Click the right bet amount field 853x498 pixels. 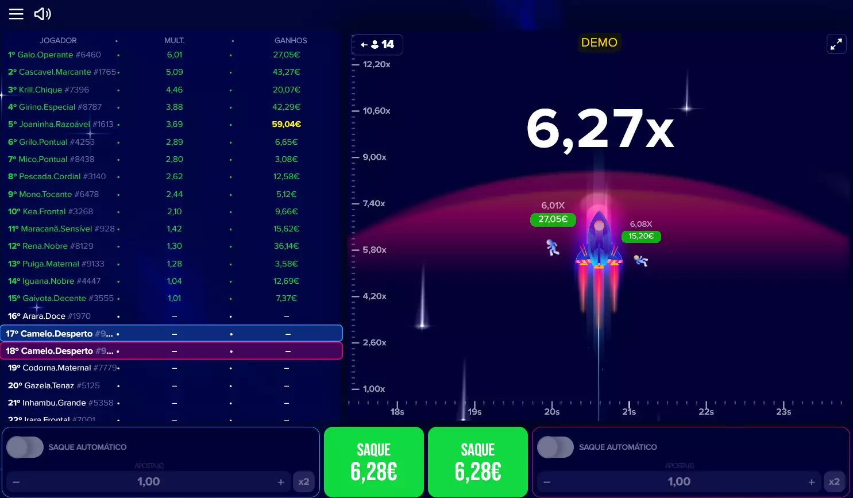coord(680,481)
